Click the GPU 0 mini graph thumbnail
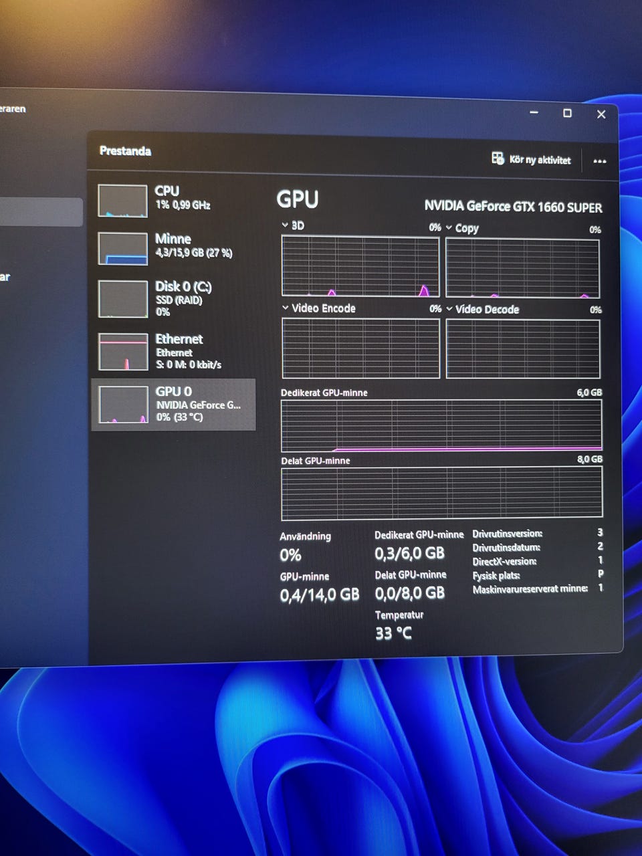The width and height of the screenshot is (642, 856). pyautogui.click(x=123, y=405)
